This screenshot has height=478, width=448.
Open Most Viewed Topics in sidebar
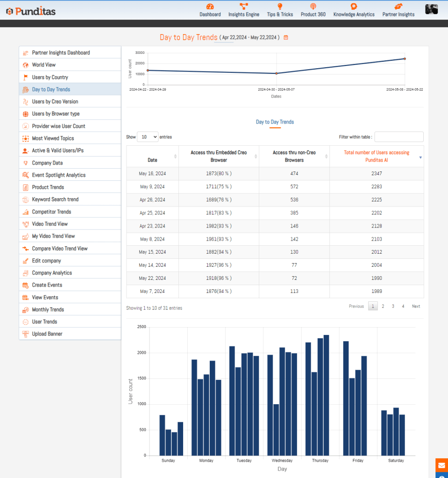[53, 138]
